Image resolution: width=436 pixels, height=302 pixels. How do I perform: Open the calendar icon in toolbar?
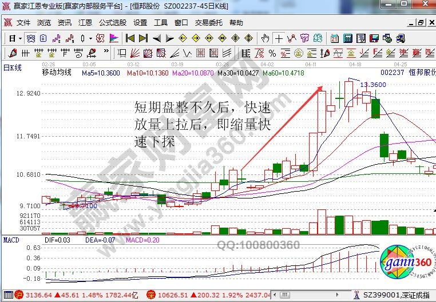pos(335,38)
